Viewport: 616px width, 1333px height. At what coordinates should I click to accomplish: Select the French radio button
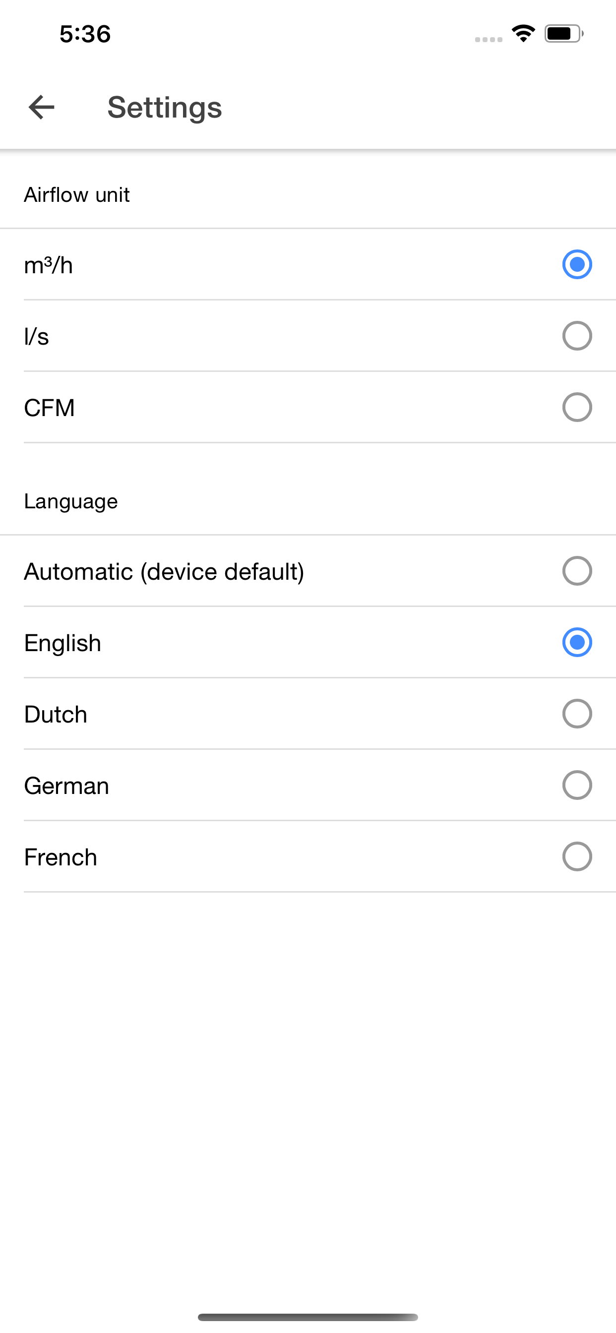coord(577,856)
